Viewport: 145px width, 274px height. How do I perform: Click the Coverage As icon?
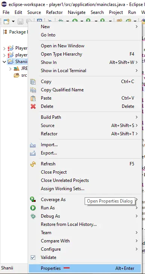click(33, 199)
